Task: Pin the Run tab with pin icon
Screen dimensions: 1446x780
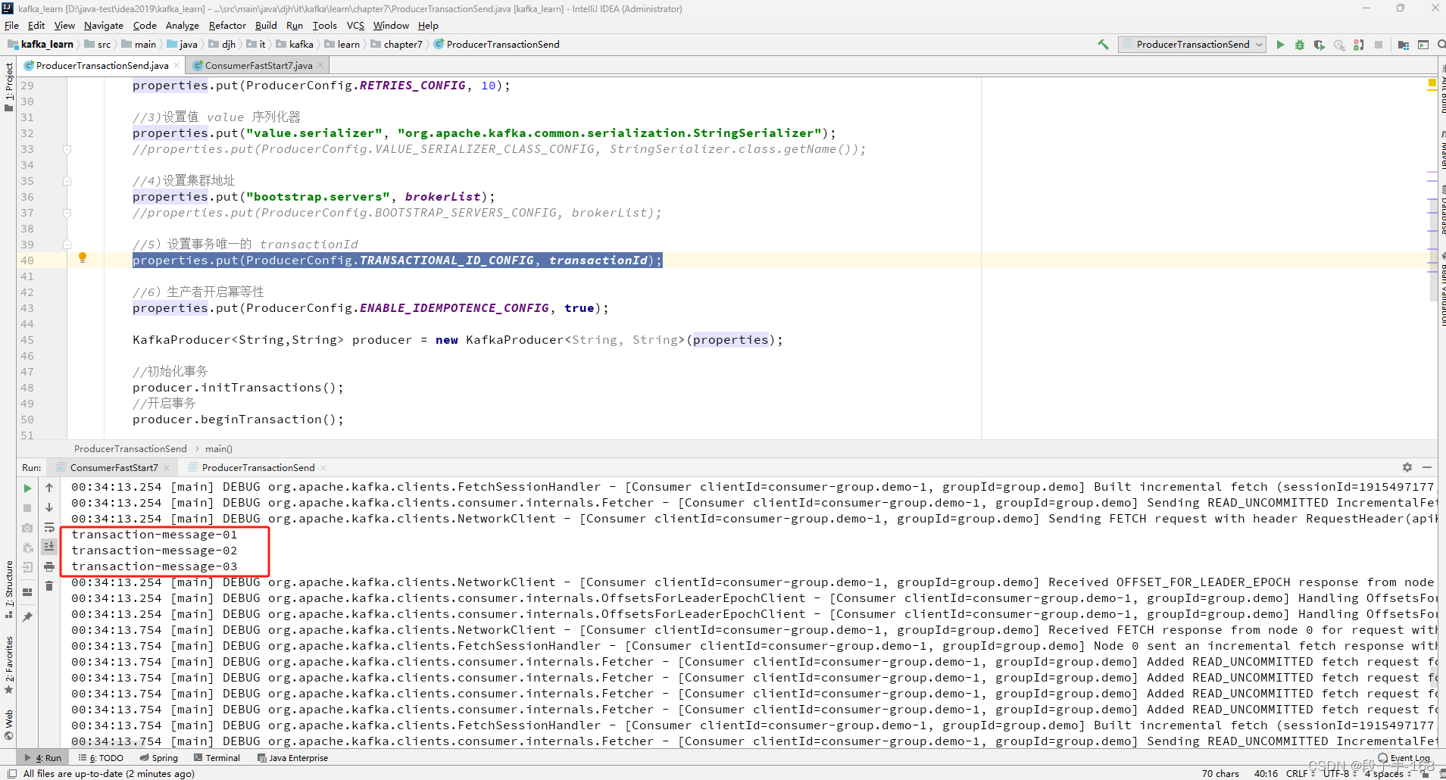Action: (x=27, y=617)
